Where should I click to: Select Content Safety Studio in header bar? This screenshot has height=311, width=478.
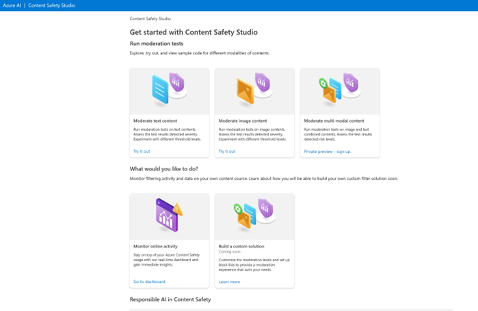(51, 5)
